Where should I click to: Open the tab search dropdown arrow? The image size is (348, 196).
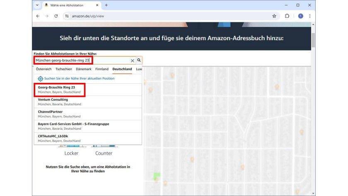37,5
